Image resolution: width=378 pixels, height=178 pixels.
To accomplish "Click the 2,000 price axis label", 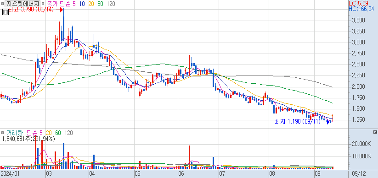I will point(358,87).
